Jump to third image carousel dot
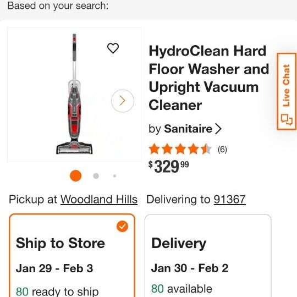Viewport: 297px width, 297px height. tap(114, 176)
